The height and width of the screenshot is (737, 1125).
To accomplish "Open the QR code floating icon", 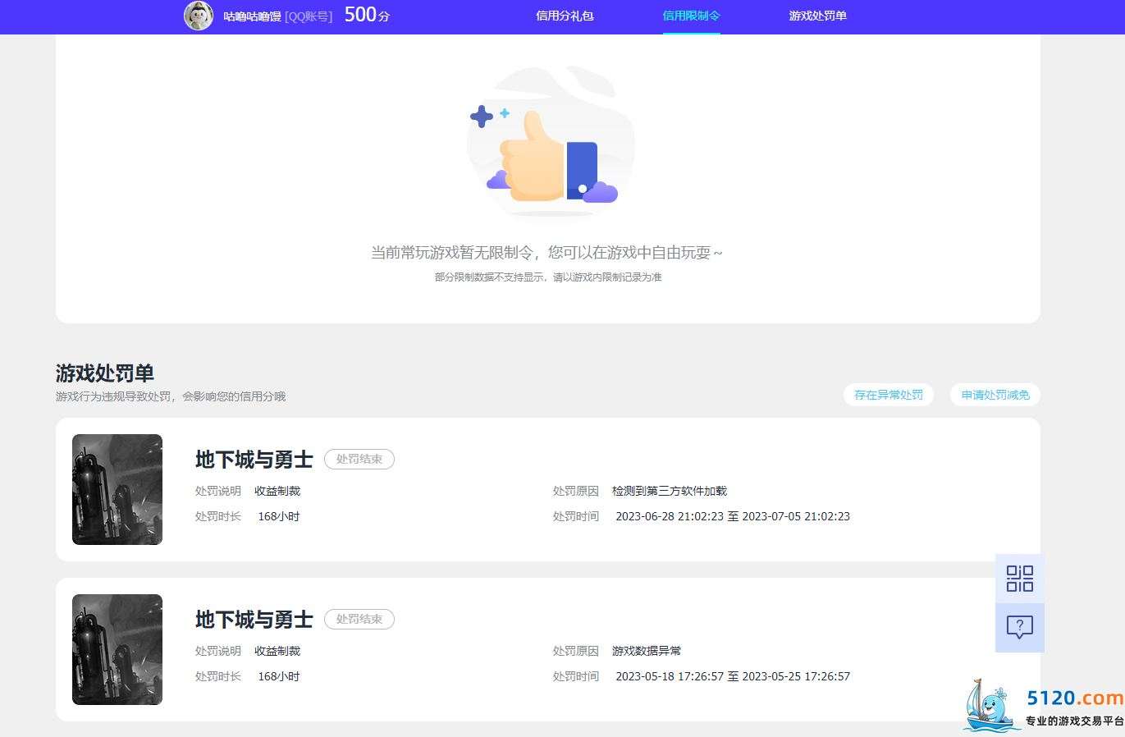I will point(1019,579).
